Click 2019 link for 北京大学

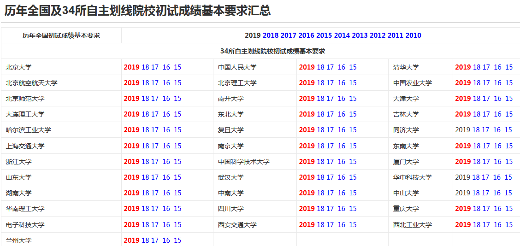pyautogui.click(x=132, y=67)
